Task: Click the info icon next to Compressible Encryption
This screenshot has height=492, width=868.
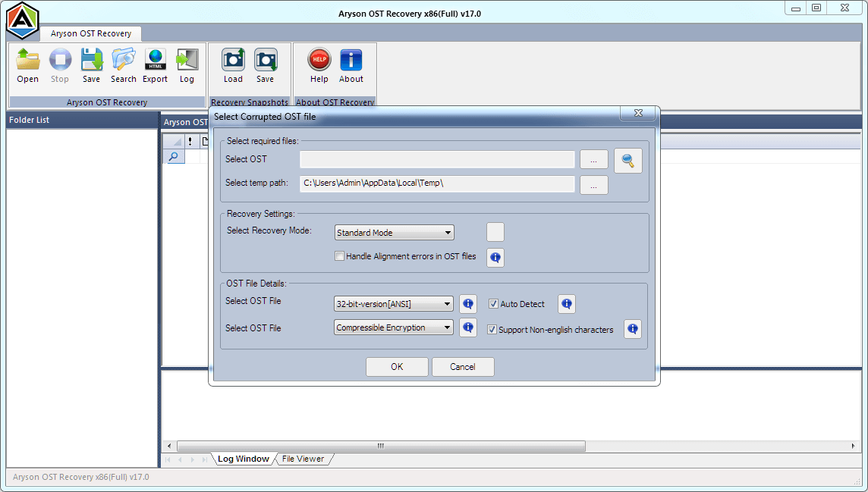Action: (x=468, y=327)
